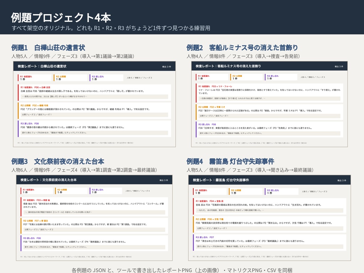The image size is (364, 273).
Task: Click heading 例題4 霧笛島 灯台守失踪事件
Action: tap(230, 161)
